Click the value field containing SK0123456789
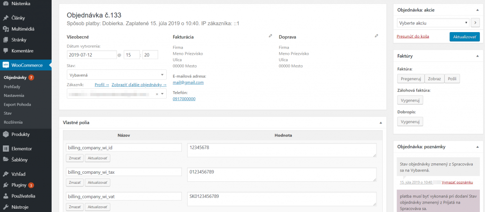This screenshot has height=212, width=485. [x=282, y=199]
